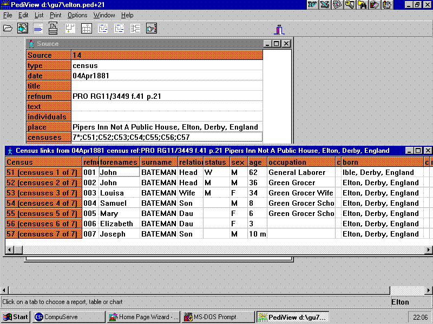
Task: Open the List menu
Action: [39, 15]
